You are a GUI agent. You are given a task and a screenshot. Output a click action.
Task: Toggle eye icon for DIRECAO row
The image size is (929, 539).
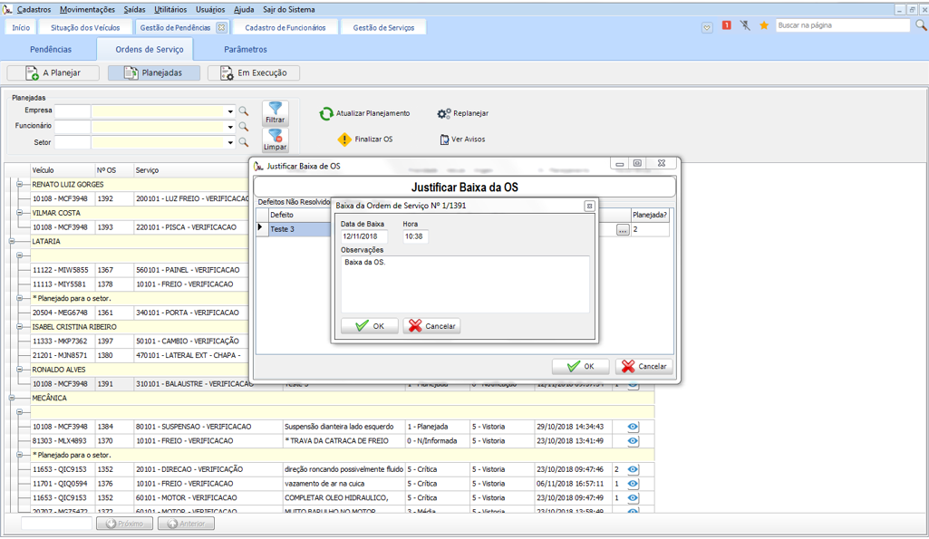click(x=633, y=470)
